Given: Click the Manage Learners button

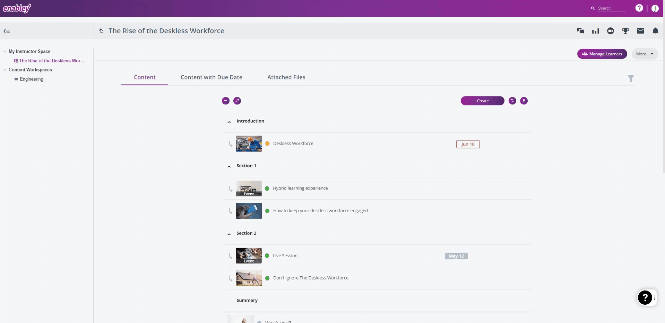Looking at the screenshot, I should pos(602,54).
